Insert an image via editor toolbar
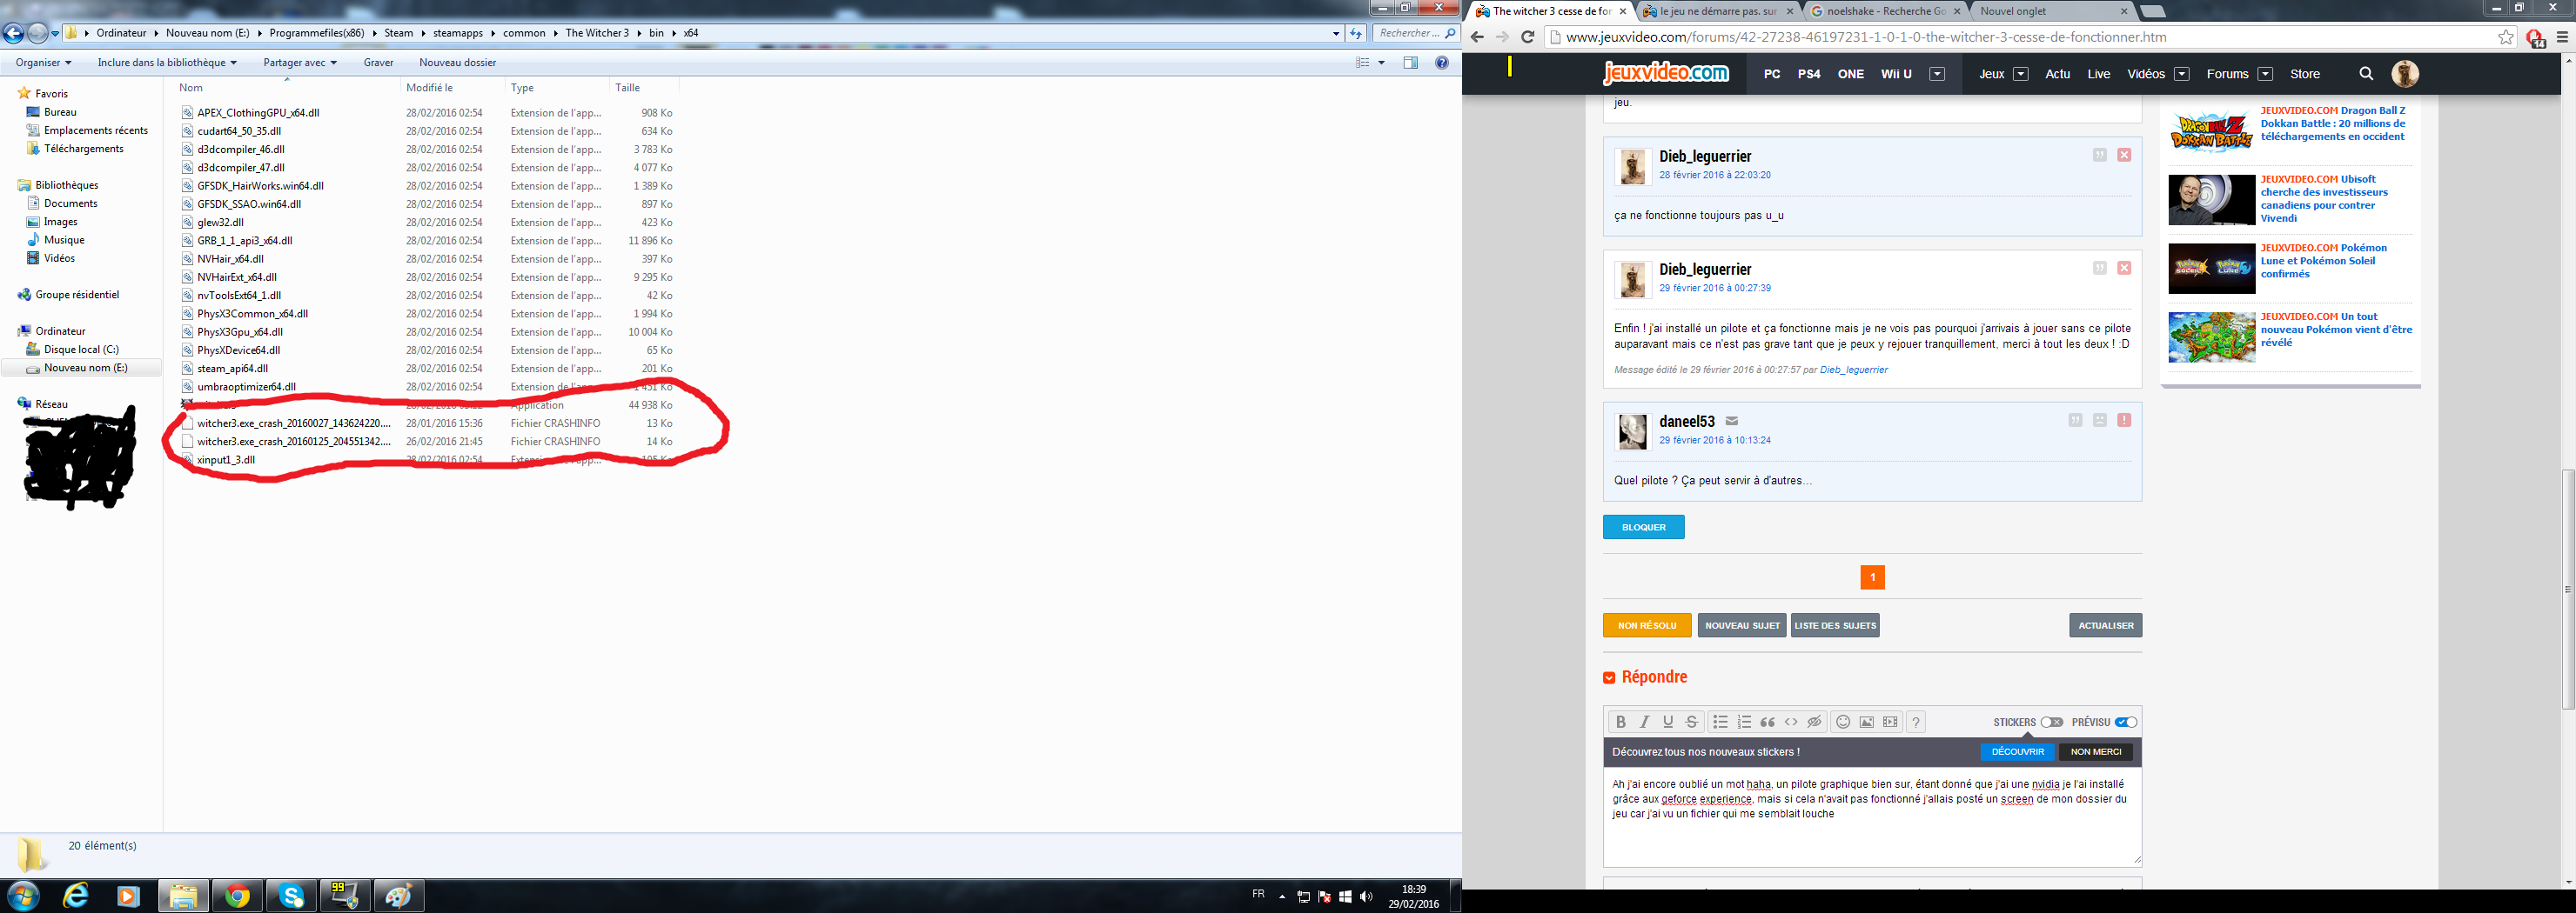 pyautogui.click(x=1867, y=723)
